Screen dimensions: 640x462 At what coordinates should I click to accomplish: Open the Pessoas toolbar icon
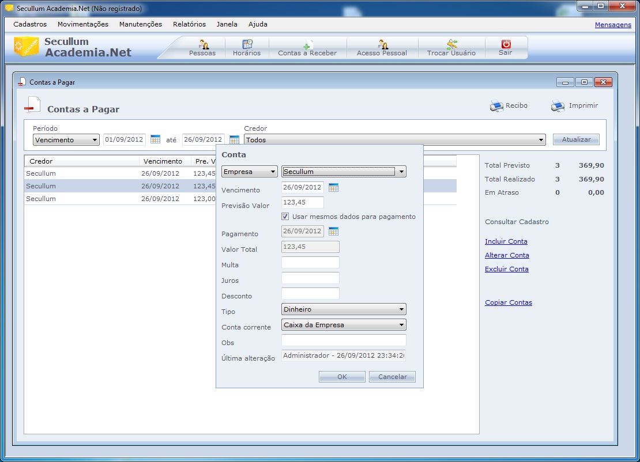(203, 44)
